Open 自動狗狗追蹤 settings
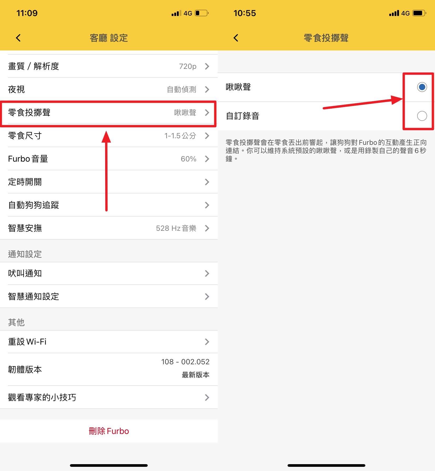The image size is (435, 471). 109,205
